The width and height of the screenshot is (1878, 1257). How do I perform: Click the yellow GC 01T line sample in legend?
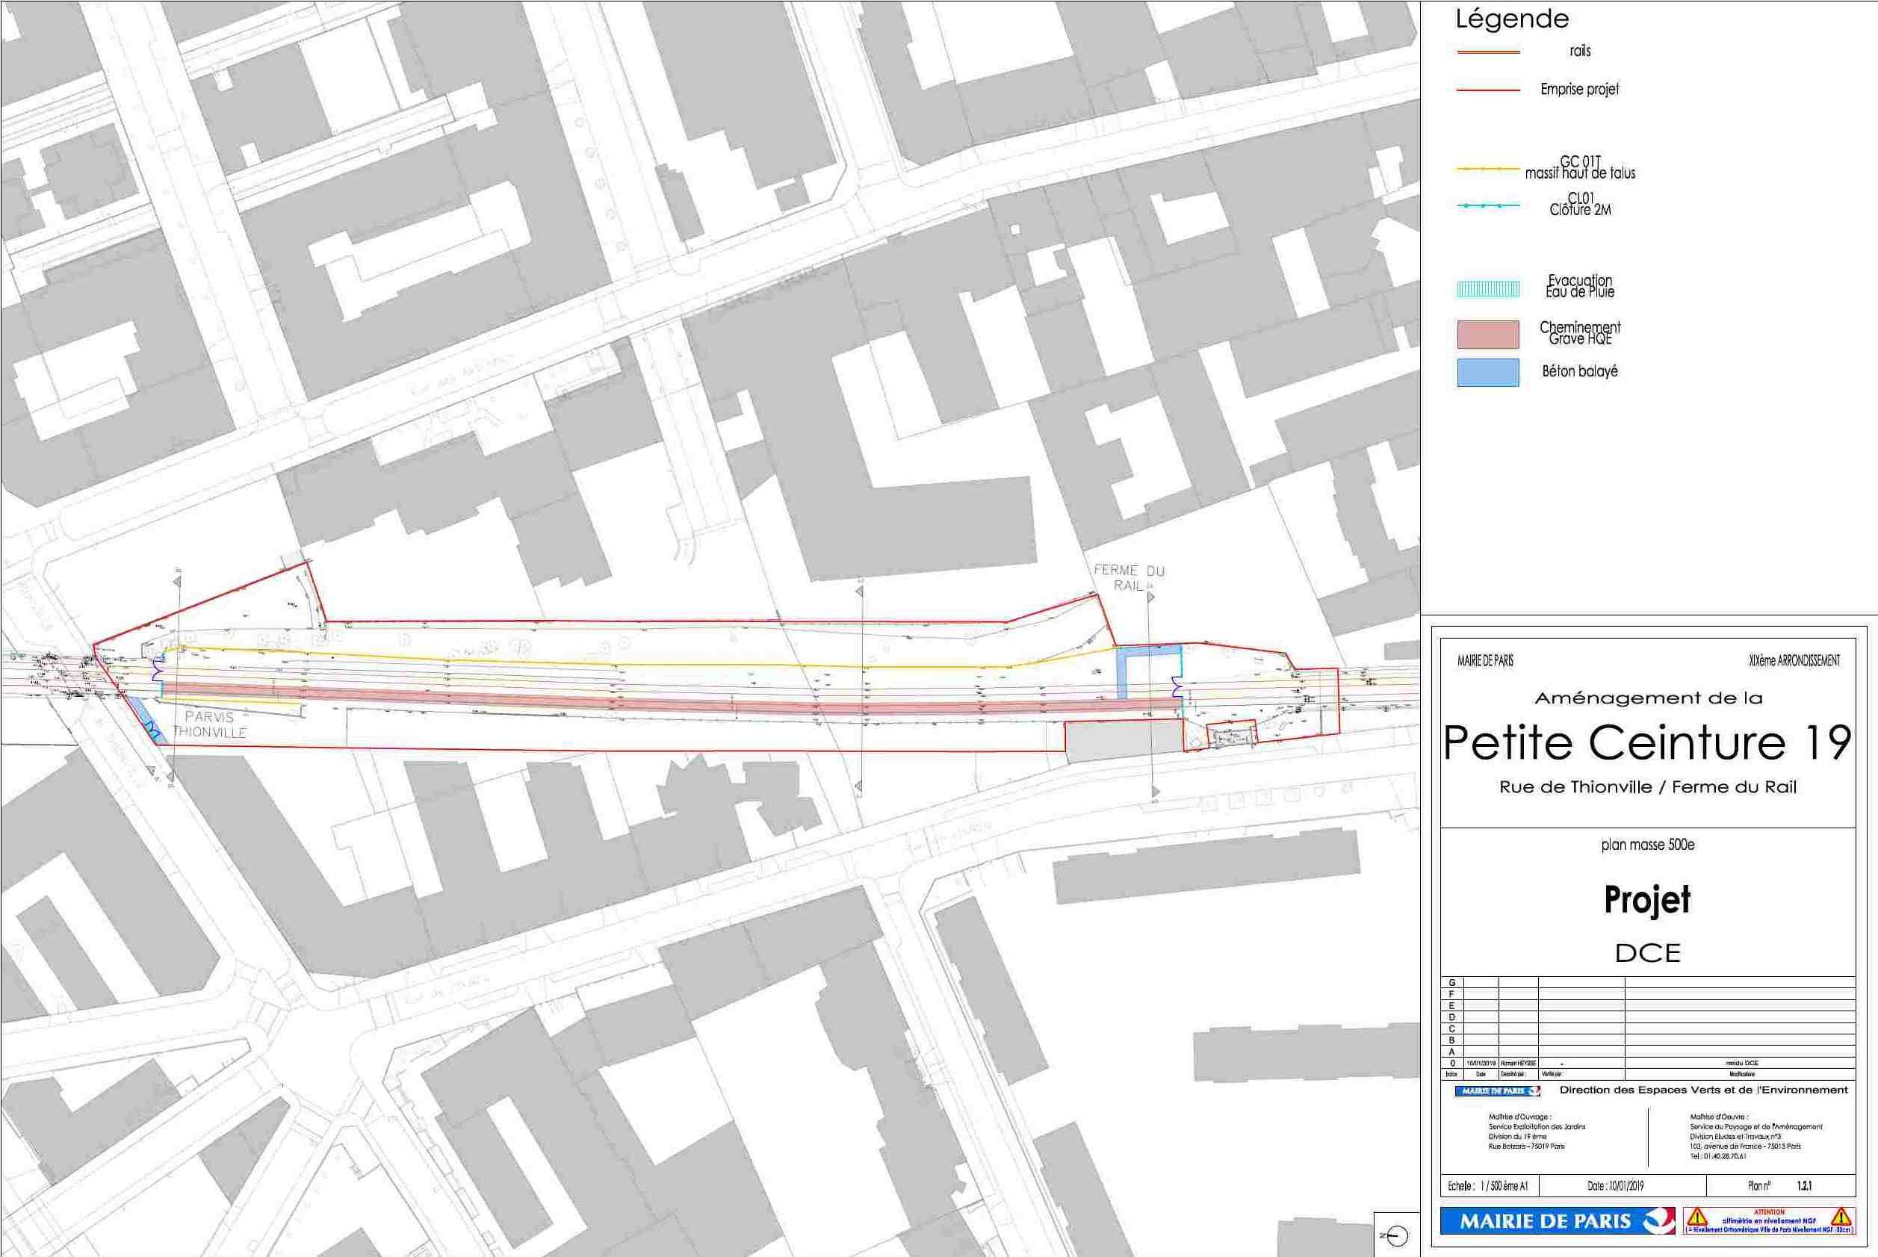click(x=1487, y=169)
